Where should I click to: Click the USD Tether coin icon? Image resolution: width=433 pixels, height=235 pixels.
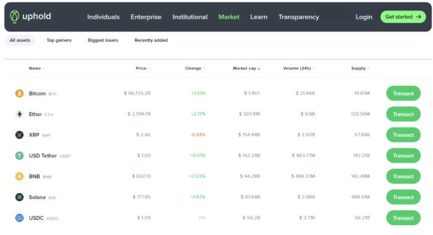(x=19, y=155)
